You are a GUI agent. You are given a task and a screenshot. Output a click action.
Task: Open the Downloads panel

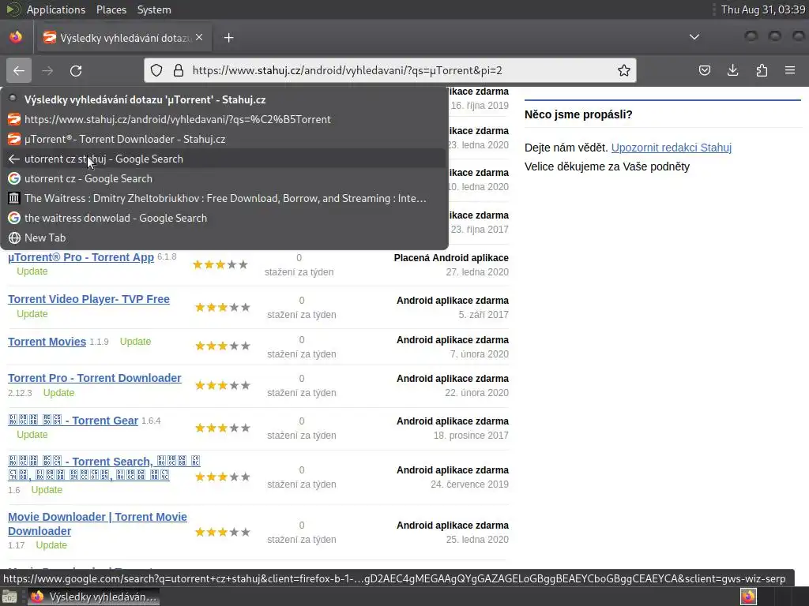click(732, 70)
